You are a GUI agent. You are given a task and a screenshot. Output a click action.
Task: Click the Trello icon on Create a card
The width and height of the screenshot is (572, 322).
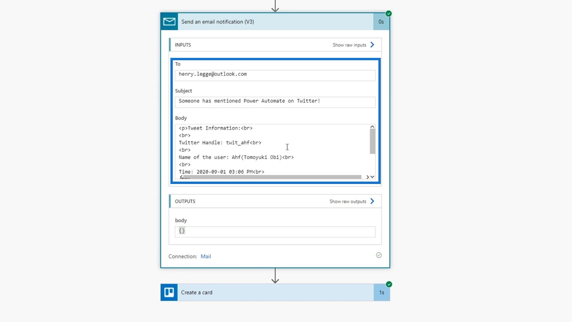click(169, 292)
